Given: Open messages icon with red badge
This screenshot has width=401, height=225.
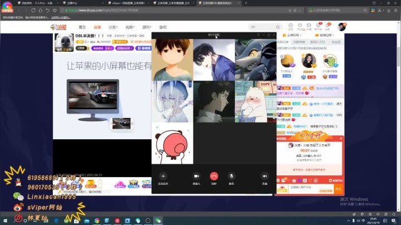Looking at the screenshot, I should pos(319,26).
